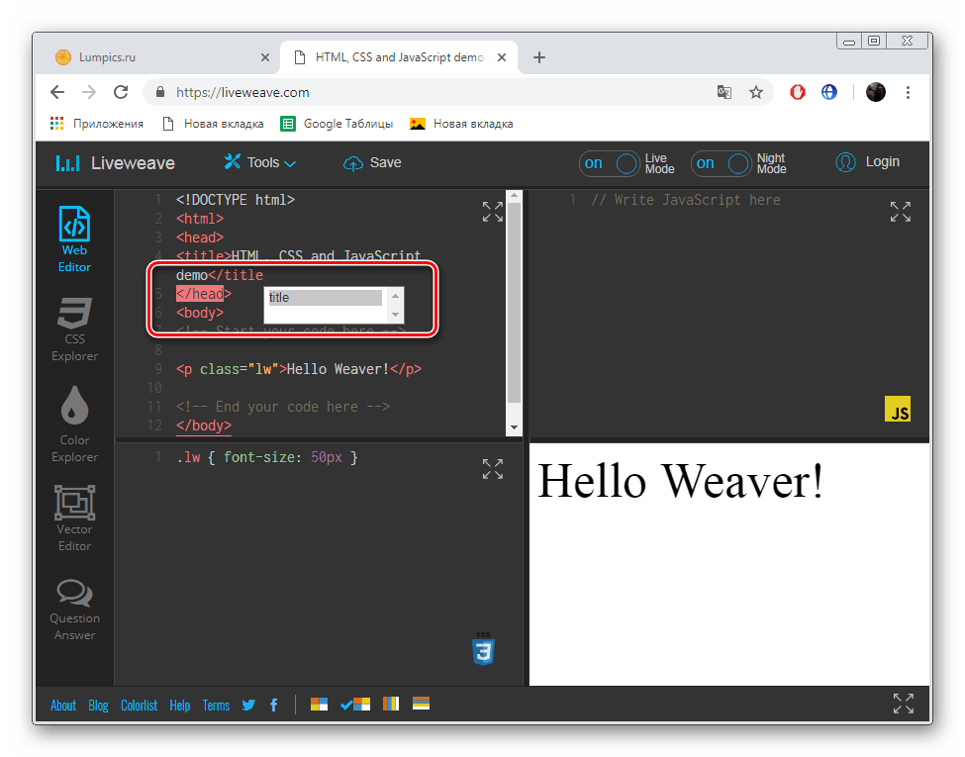Toggle the Live Mode switch
Image resolution: width=965 pixels, height=757 pixels.
pyautogui.click(x=610, y=163)
